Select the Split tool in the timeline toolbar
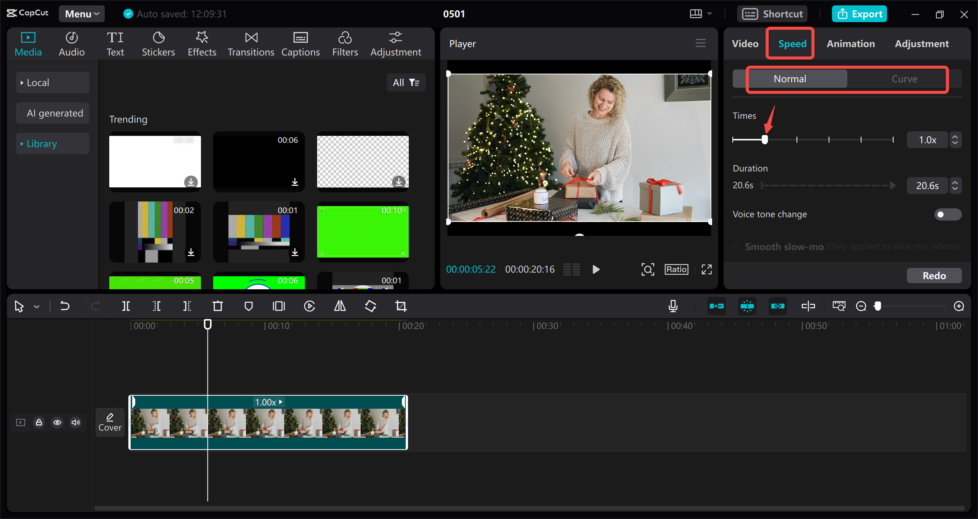 point(126,306)
